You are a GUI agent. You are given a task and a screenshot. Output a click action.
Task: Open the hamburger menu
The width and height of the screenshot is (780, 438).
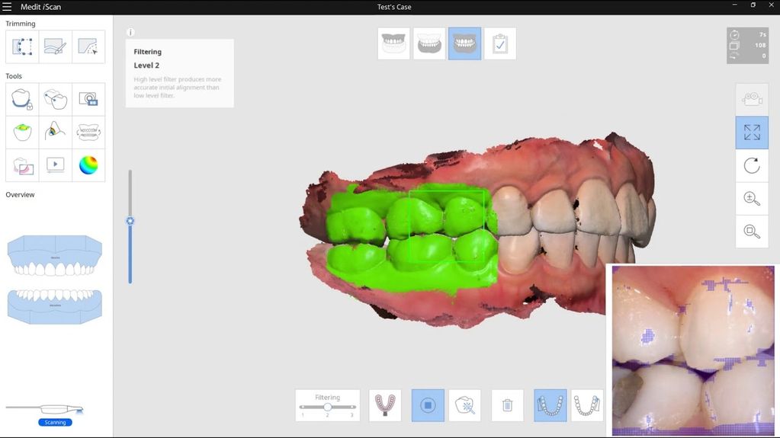[7, 7]
